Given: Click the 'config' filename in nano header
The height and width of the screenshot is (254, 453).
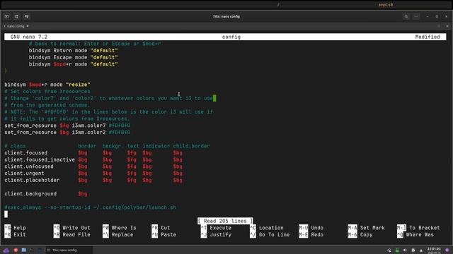Looking at the screenshot, I should [x=231, y=37].
